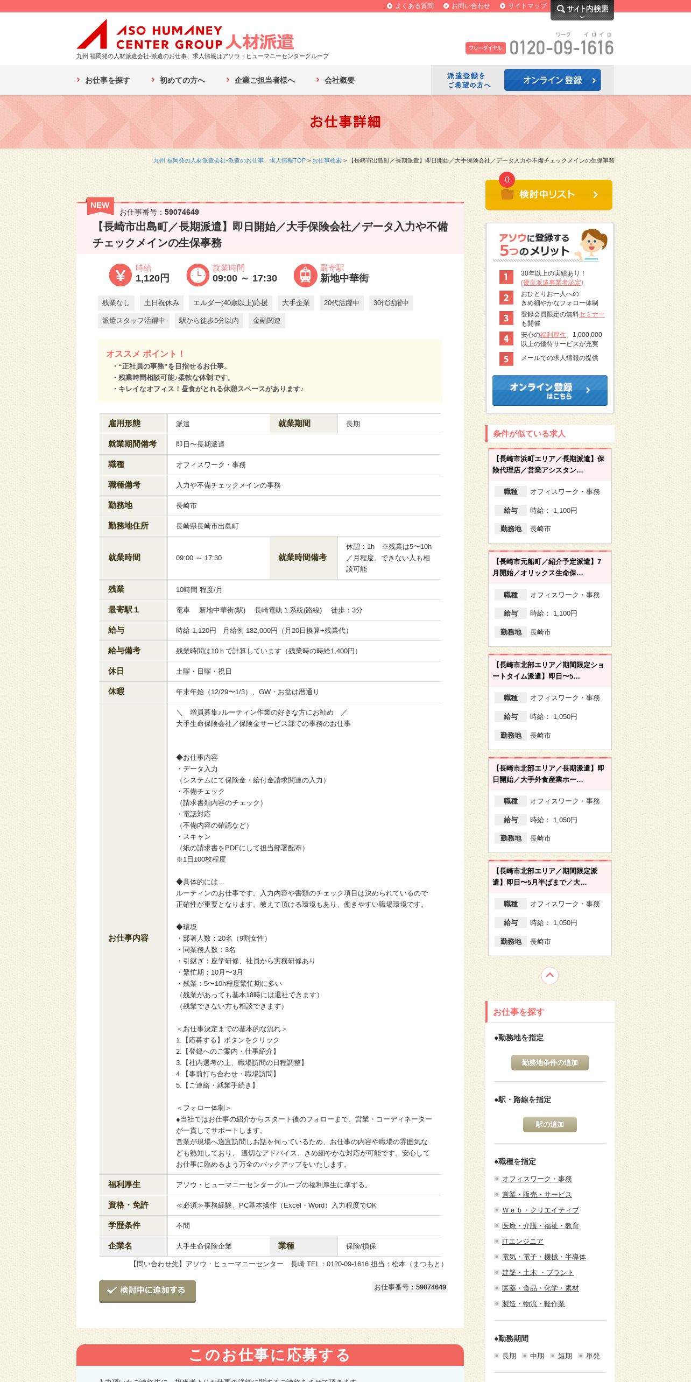Click the 30代活躍中 tag

(x=391, y=303)
